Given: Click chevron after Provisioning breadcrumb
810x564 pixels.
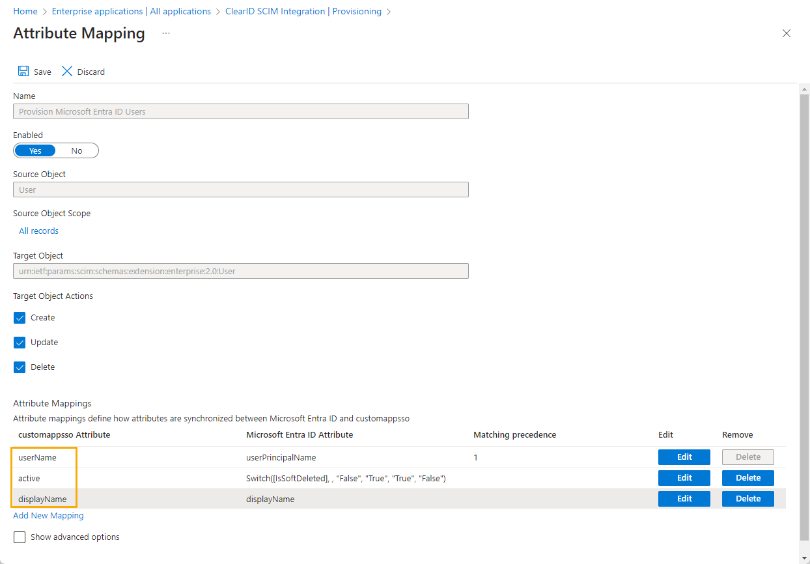Looking at the screenshot, I should click(389, 11).
